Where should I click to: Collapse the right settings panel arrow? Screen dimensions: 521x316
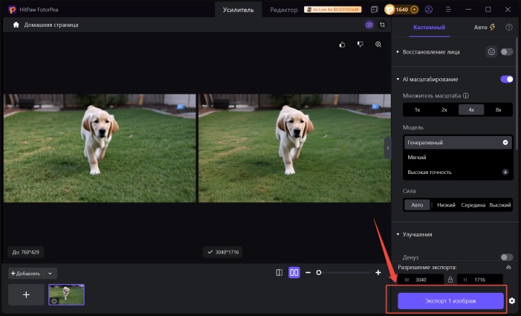[x=388, y=148]
